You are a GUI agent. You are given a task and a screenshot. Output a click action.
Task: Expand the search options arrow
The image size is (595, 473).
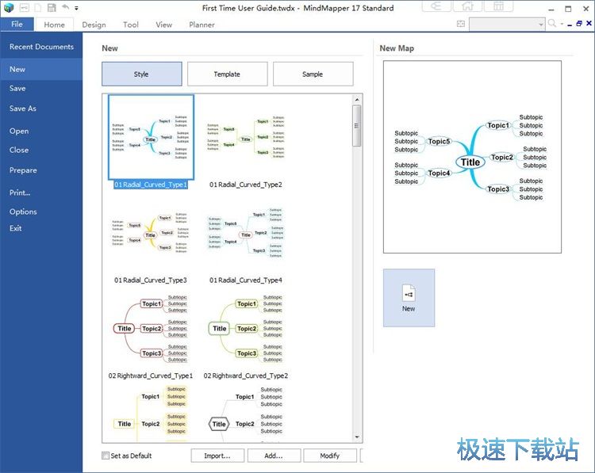pyautogui.click(x=562, y=25)
